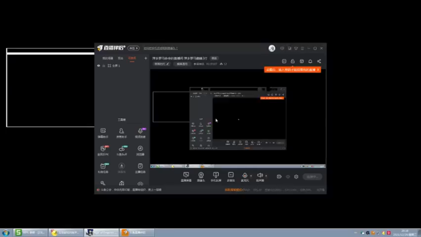Open the Windows Start button

tap(6, 233)
